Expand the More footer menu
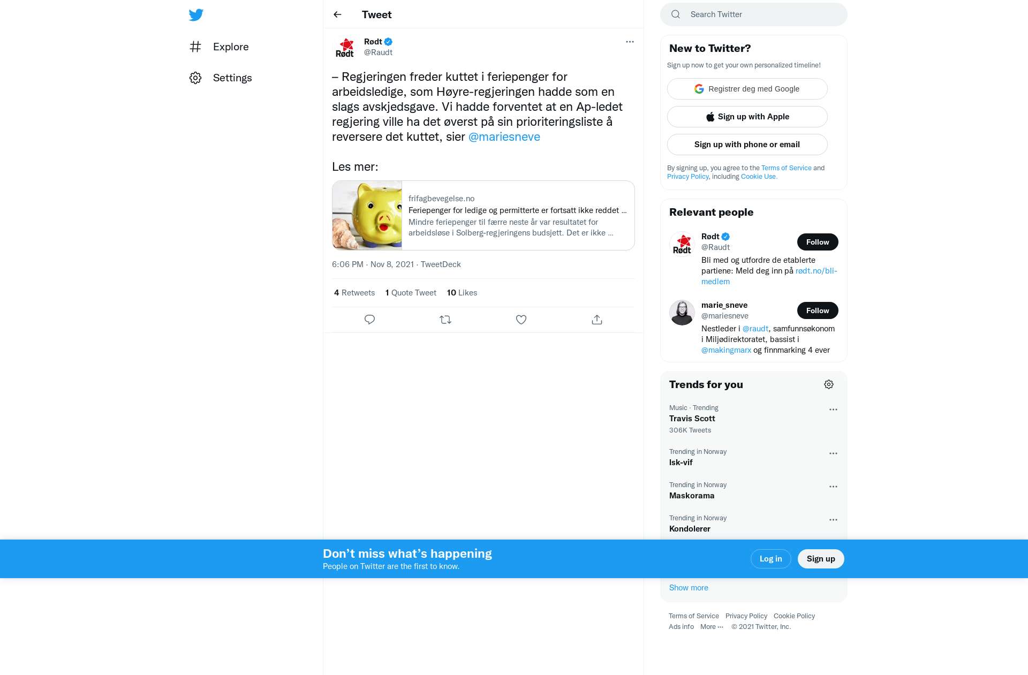 [712, 627]
